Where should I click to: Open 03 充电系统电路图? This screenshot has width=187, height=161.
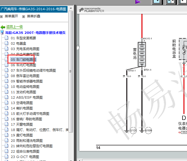pyautogui.click(x=25, y=49)
